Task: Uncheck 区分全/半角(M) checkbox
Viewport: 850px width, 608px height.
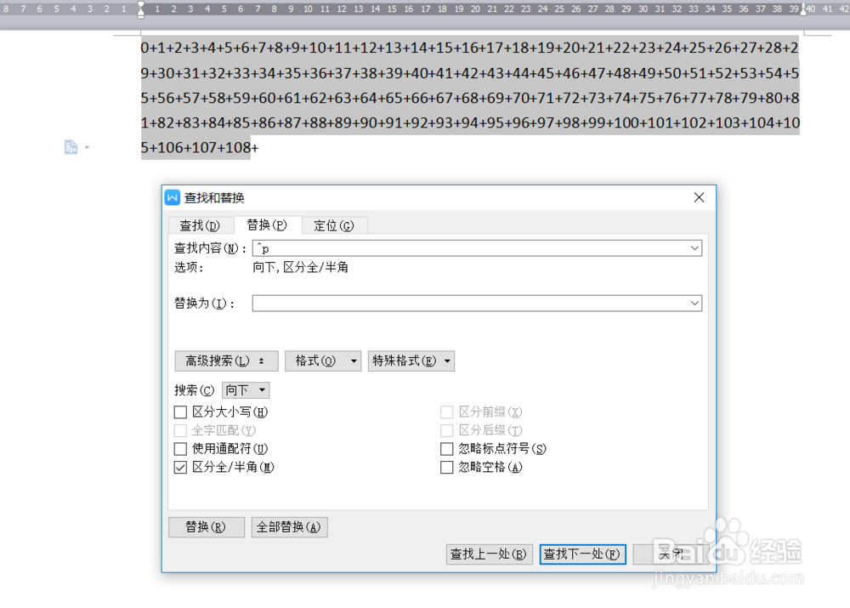Action: [x=180, y=468]
